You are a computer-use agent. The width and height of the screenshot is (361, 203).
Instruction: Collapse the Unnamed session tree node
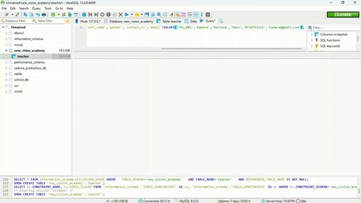(3, 27)
